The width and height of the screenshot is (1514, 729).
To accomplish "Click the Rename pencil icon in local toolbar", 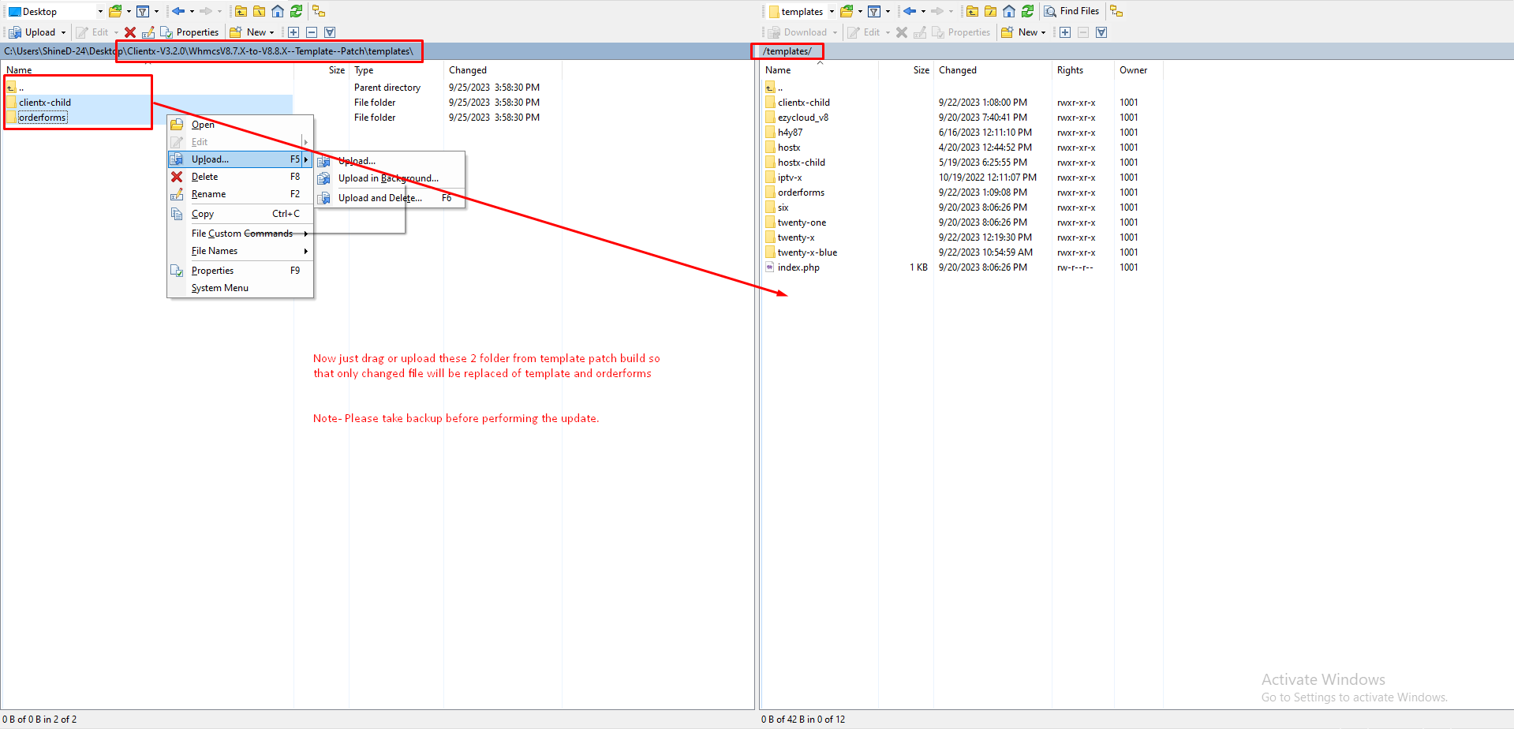I will click(148, 32).
